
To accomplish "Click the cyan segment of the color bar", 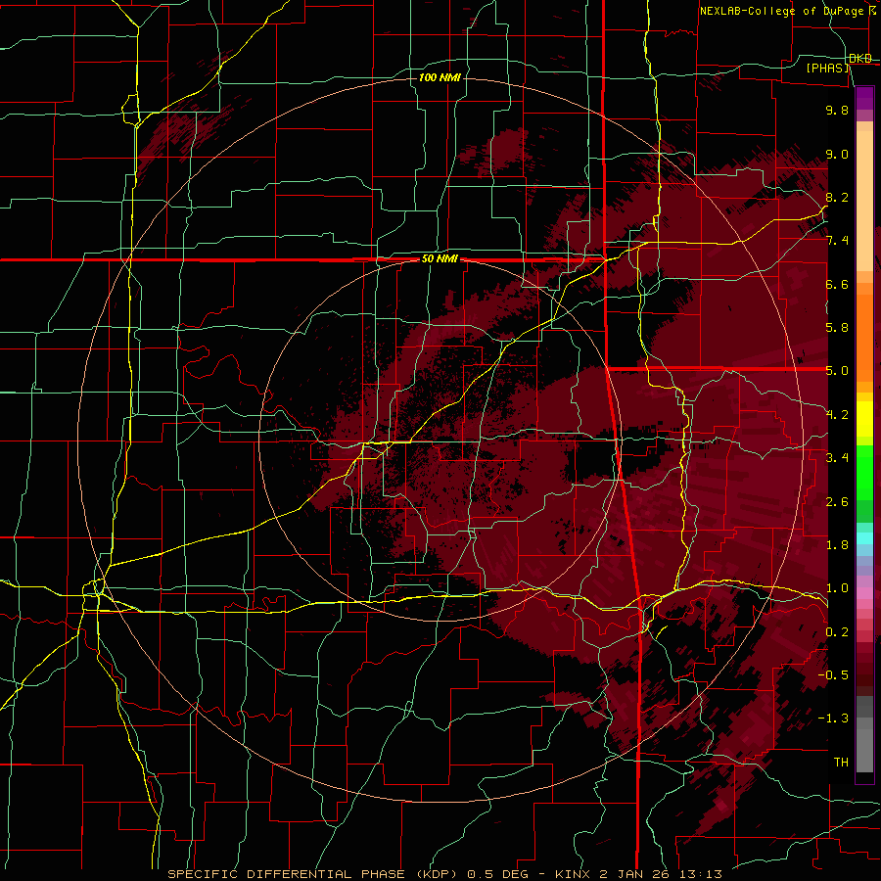I will (864, 538).
